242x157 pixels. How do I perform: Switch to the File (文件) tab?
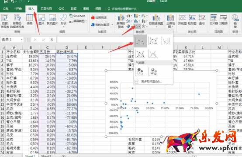click(x=6, y=9)
